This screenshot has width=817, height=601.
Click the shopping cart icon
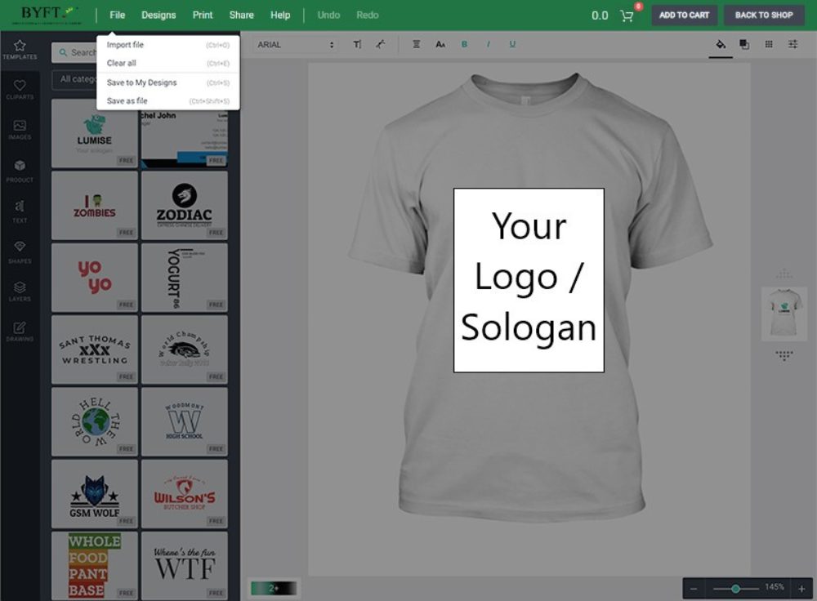click(x=627, y=16)
